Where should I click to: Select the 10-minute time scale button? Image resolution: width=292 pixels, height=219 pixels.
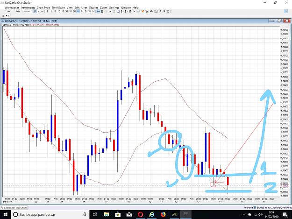pyautogui.click(x=59, y=11)
